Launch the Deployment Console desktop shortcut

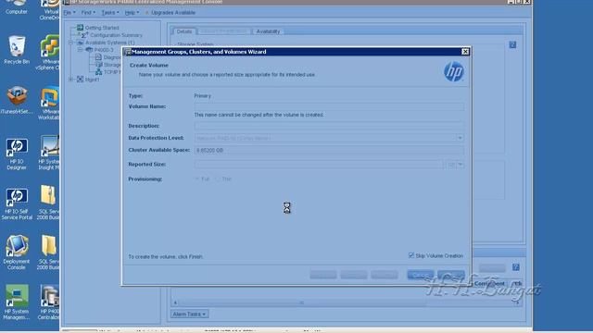(17, 253)
